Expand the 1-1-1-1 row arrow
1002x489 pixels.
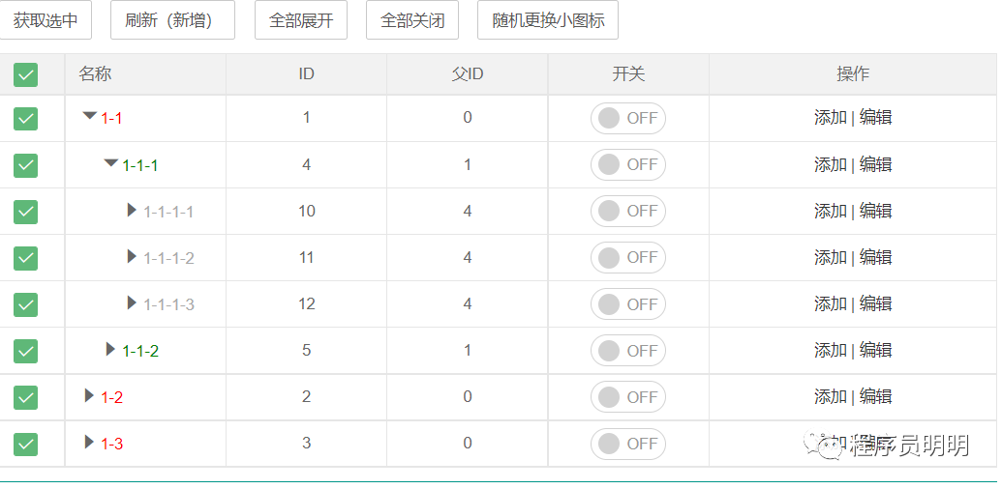pos(132,210)
